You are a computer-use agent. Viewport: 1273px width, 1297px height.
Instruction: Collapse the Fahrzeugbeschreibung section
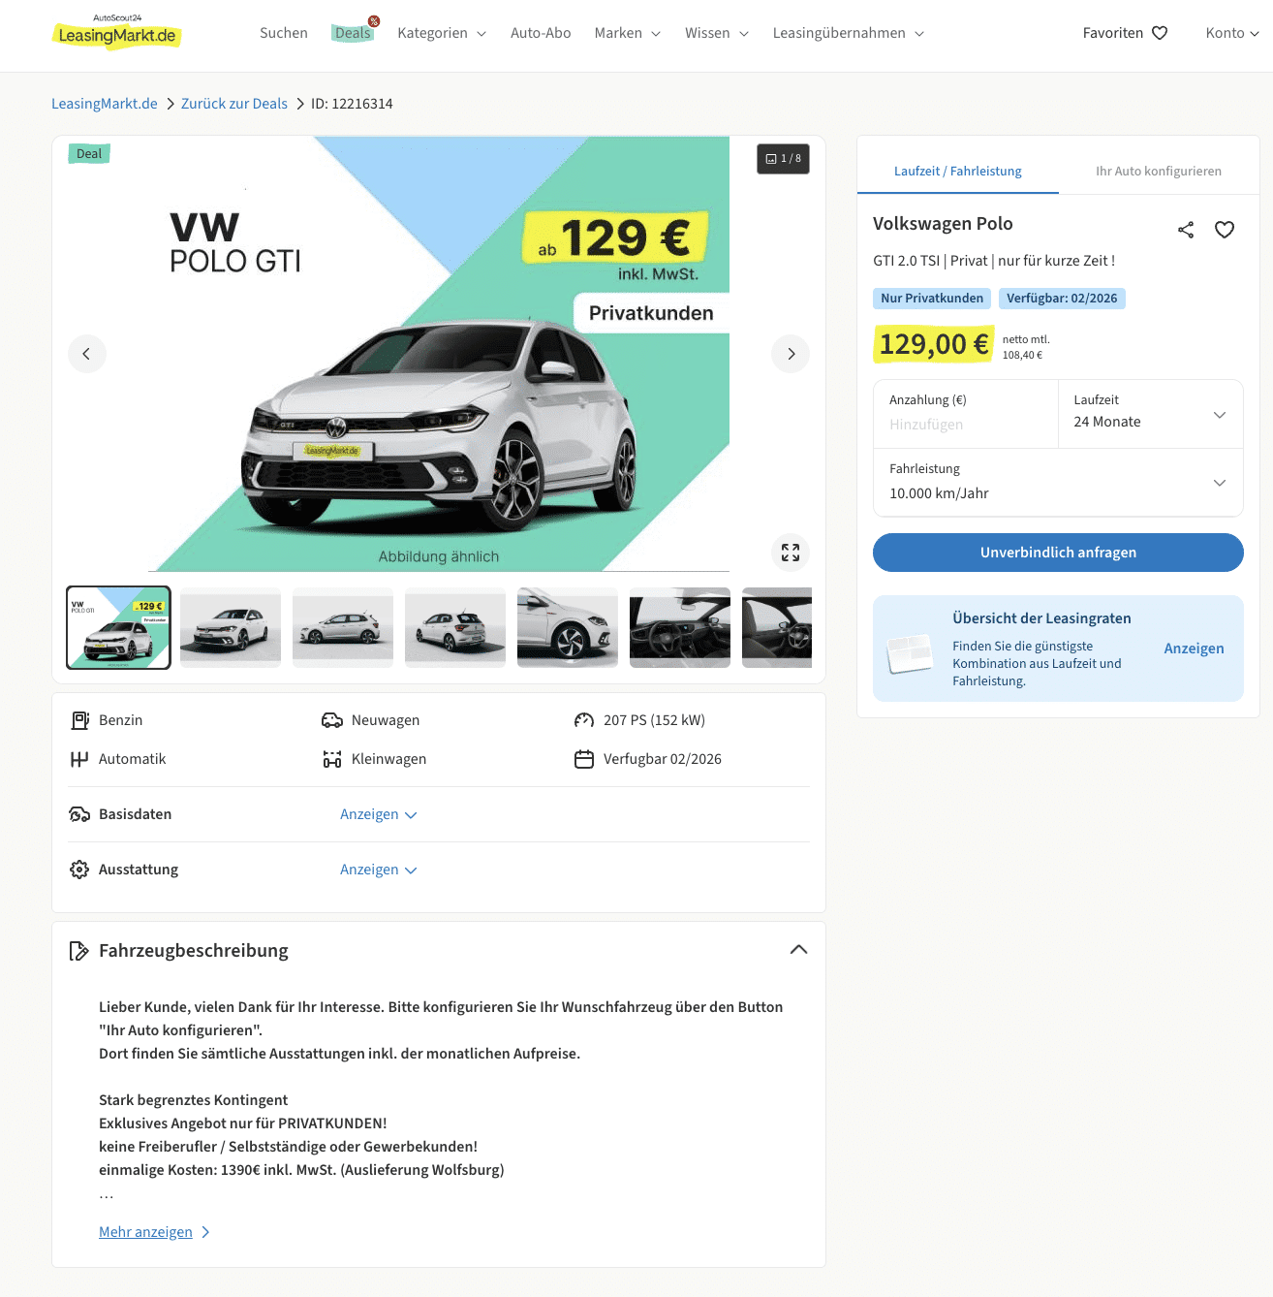798,950
